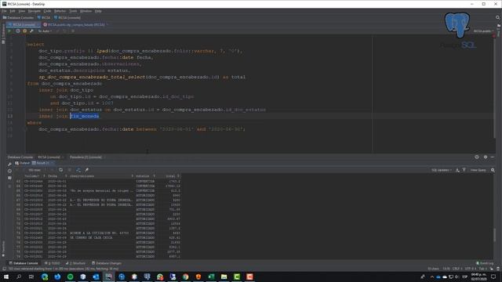This screenshot has width=502, height=282.
Task: Click the results vertical scrollbar
Action: point(495,235)
